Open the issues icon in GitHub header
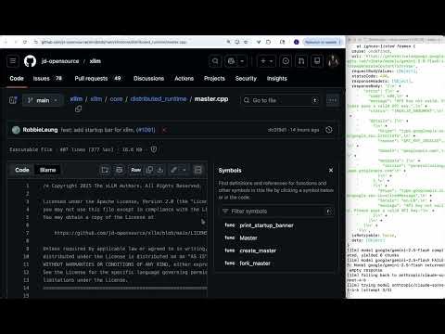This screenshot has width=445, height=334. [286, 61]
